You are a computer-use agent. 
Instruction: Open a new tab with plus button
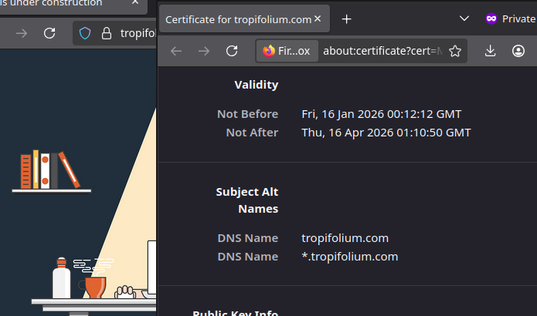click(x=347, y=18)
